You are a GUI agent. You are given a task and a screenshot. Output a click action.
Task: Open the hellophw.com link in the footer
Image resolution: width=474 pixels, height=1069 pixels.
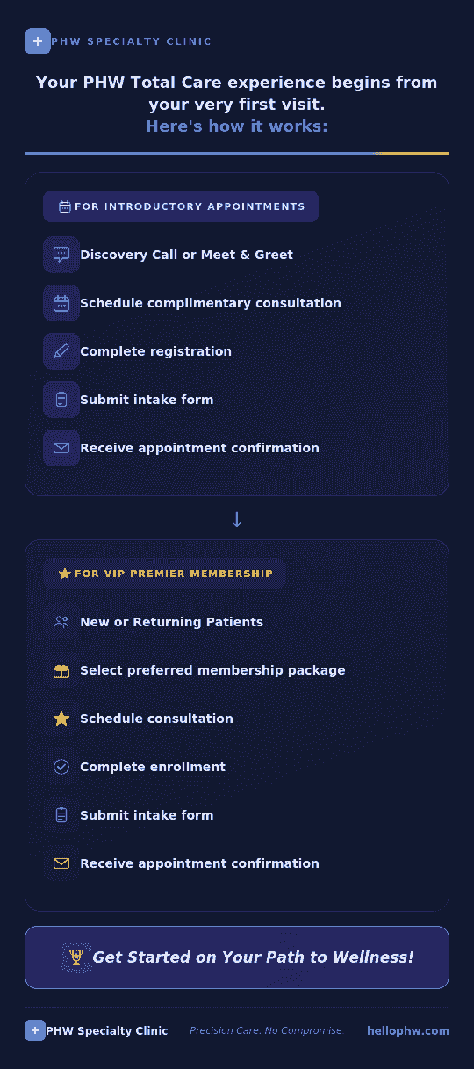[x=408, y=1031]
